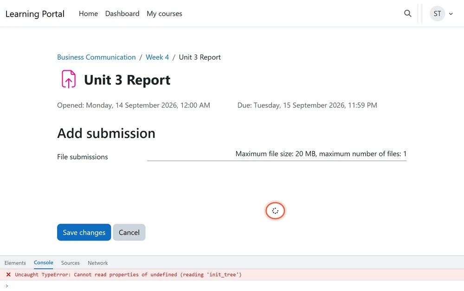Go to Home in the navigation bar
Screen dimensions: 464x291
88,13
